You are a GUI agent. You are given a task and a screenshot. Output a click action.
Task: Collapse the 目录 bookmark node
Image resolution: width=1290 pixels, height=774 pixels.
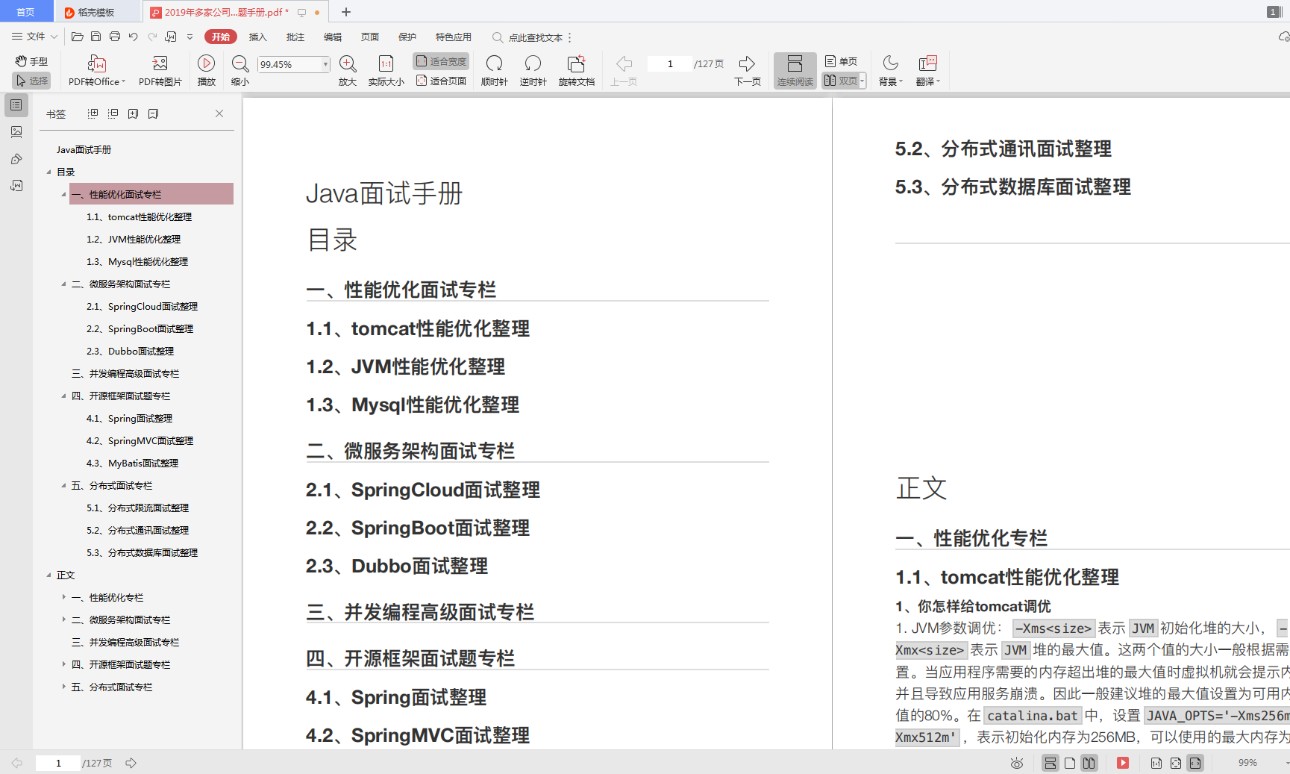(49, 172)
